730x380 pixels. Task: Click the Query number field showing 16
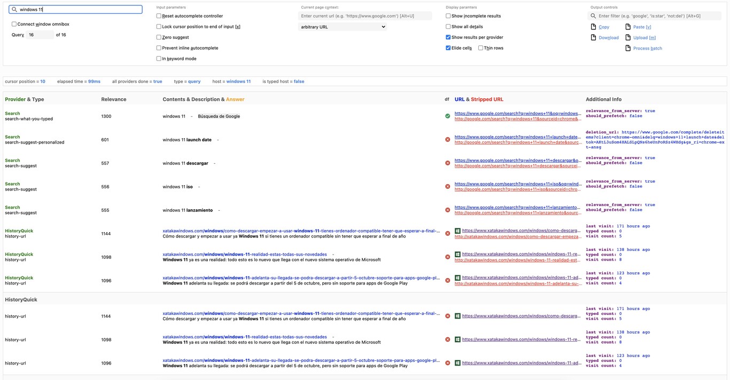[x=40, y=35]
